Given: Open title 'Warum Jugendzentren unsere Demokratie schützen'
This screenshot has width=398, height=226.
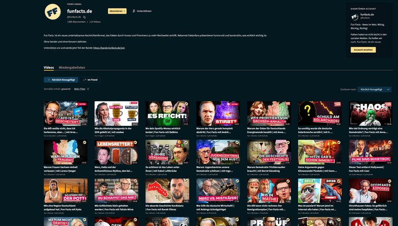Looking at the screenshot, I should [x=215, y=169].
